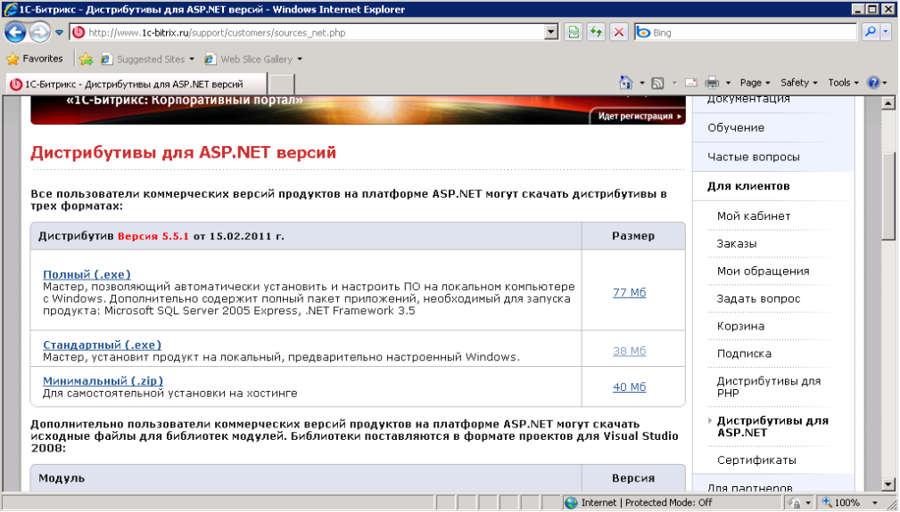Click the vertical scrollbar down arrow
This screenshot has width=900, height=512.
[888, 484]
